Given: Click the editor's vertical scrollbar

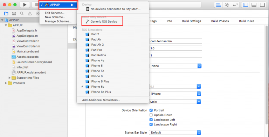Looking at the screenshot, I should point(267,75).
